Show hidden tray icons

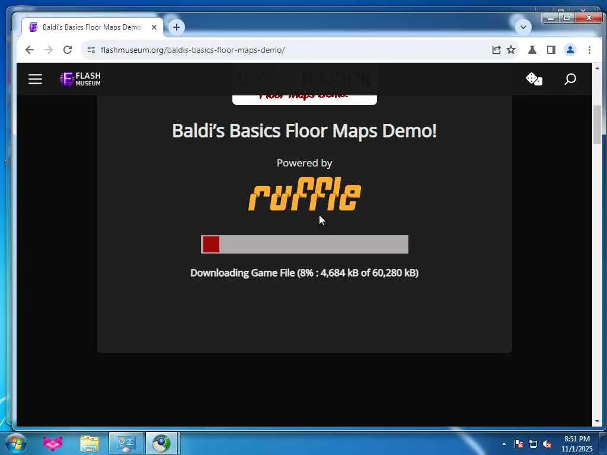[x=504, y=444]
